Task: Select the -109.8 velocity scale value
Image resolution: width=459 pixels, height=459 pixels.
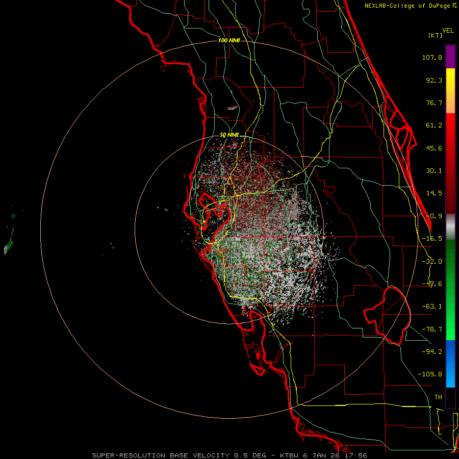Action: pyautogui.click(x=430, y=374)
